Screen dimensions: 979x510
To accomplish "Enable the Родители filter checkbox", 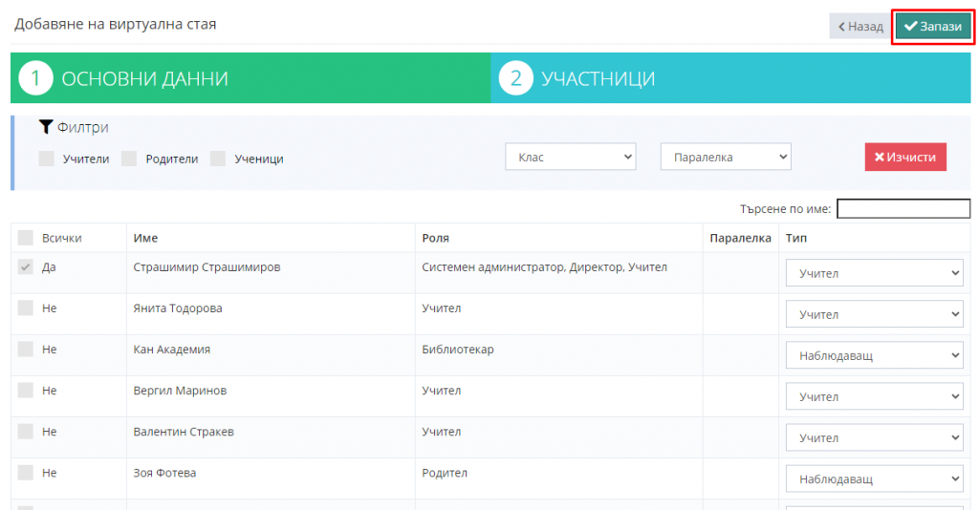I will [x=129, y=159].
